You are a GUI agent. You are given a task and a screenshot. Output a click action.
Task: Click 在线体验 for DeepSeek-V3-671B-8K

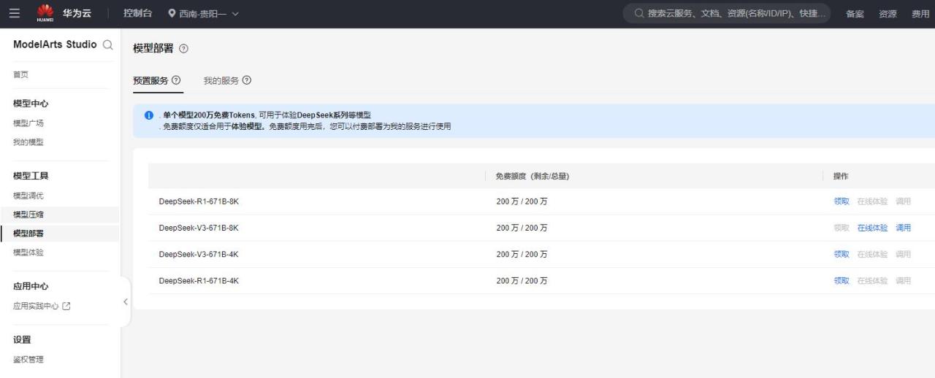point(872,228)
